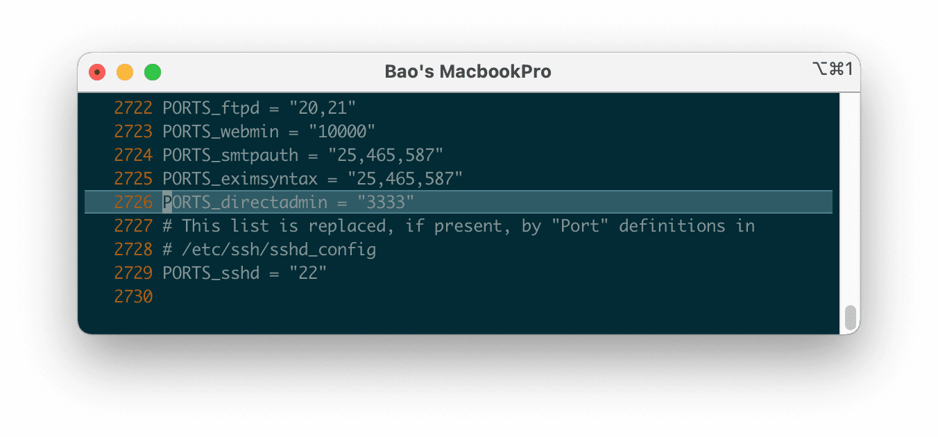Click the green zoom traffic light
The image size is (938, 437).
152,71
